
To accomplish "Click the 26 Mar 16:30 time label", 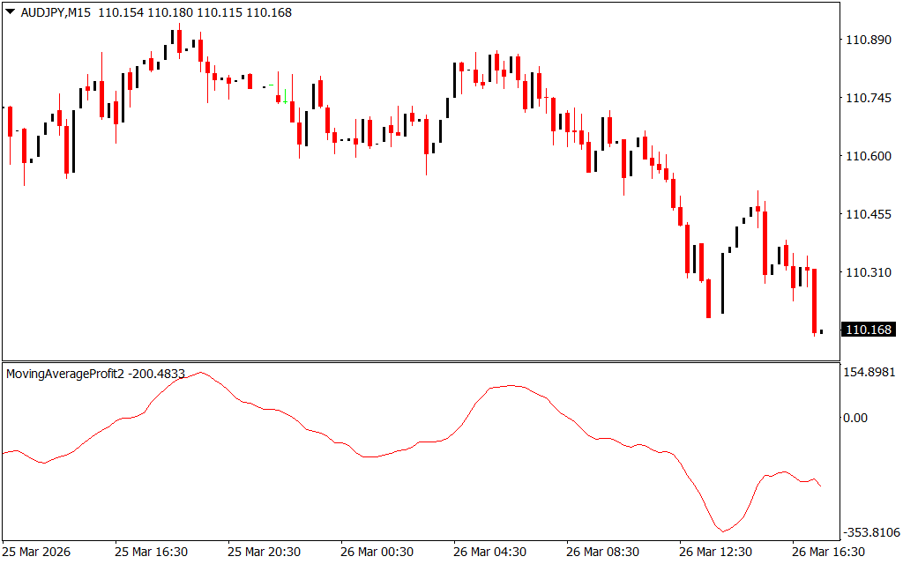I will click(x=830, y=552).
